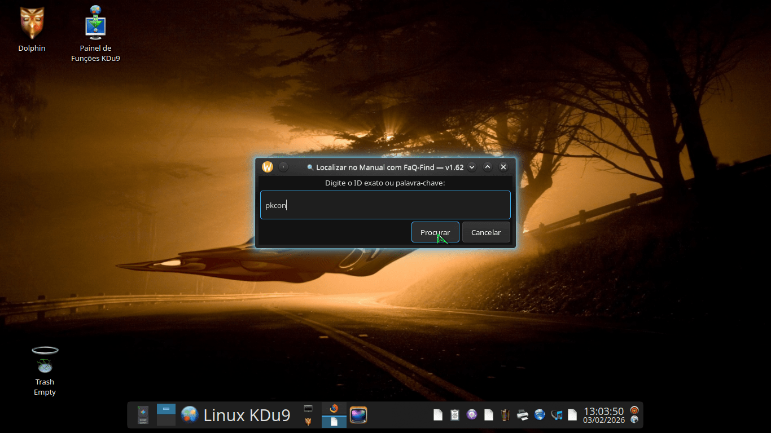The image size is (771, 433).
Task: Click the printer tray icon
Action: [x=523, y=415]
